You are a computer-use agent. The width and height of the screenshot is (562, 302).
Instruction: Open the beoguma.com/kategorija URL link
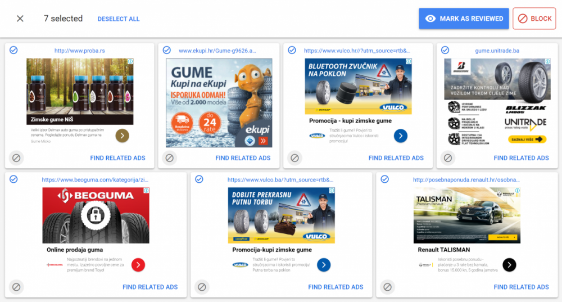point(95,180)
